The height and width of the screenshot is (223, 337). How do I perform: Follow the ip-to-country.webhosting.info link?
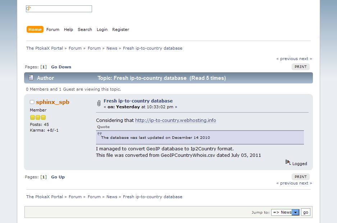176,120
